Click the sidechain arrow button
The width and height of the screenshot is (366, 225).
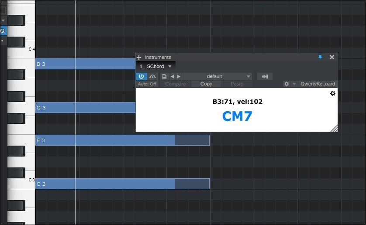(x=264, y=76)
